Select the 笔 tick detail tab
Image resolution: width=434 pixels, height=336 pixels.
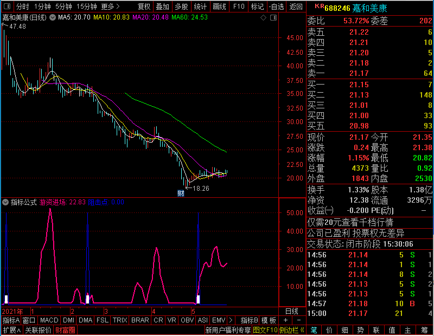pyautogui.click(x=314, y=330)
